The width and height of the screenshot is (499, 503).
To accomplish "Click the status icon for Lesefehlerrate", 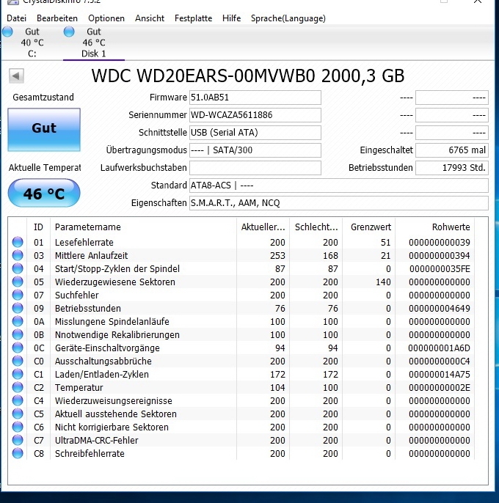I will tap(18, 242).
